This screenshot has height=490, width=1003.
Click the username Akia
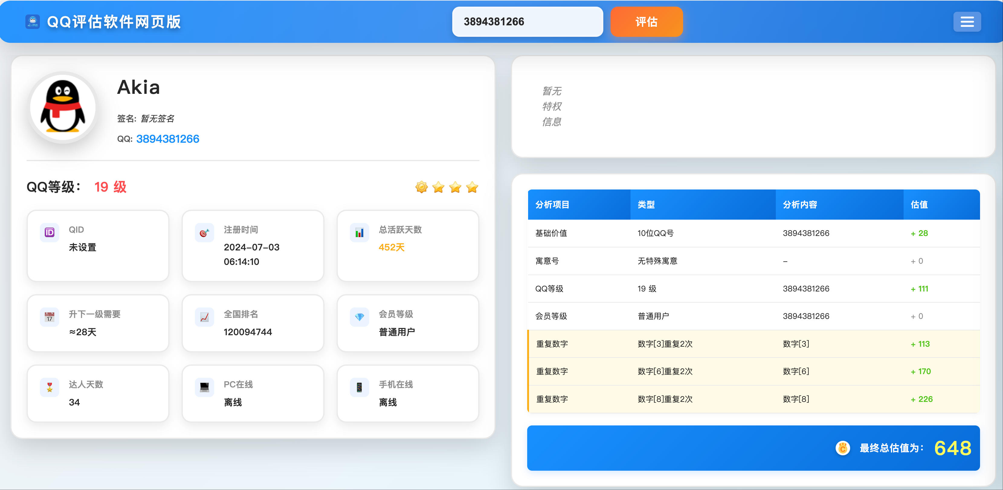click(x=139, y=87)
